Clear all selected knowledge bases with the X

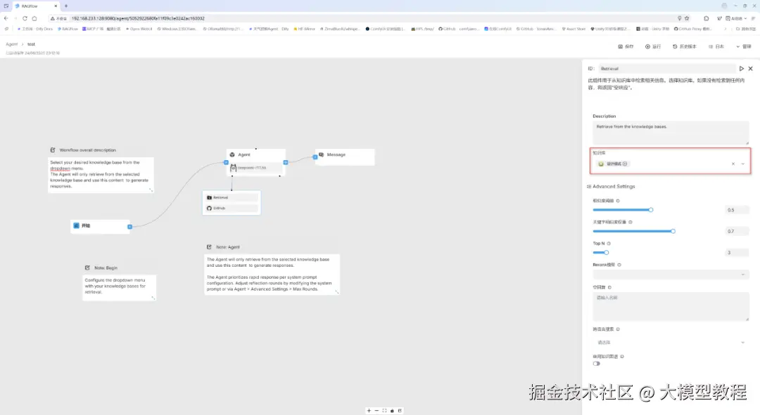(733, 164)
